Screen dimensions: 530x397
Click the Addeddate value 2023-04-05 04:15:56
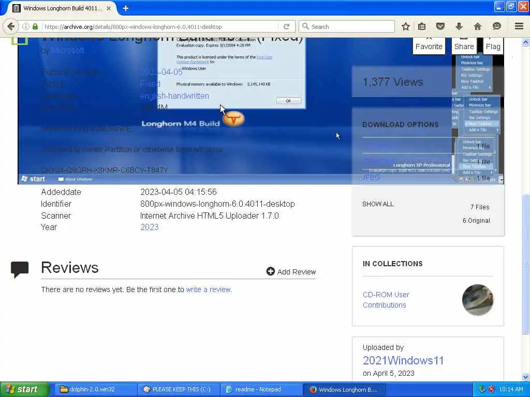coord(179,192)
